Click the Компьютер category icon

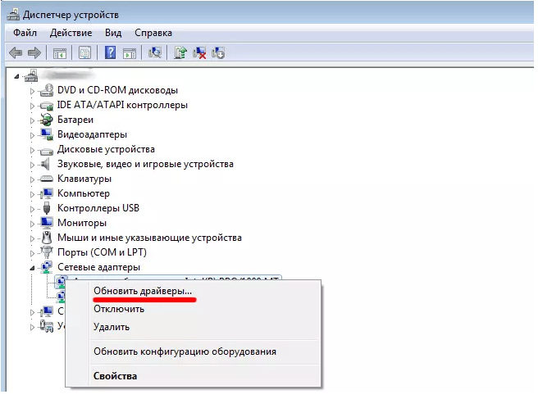(x=47, y=193)
